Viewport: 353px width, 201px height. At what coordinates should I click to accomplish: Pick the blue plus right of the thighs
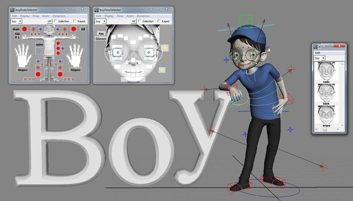click(60, 61)
